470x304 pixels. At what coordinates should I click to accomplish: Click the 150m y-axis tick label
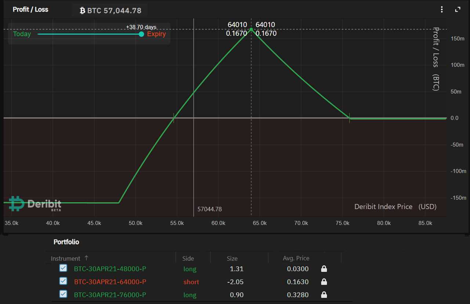click(x=457, y=39)
